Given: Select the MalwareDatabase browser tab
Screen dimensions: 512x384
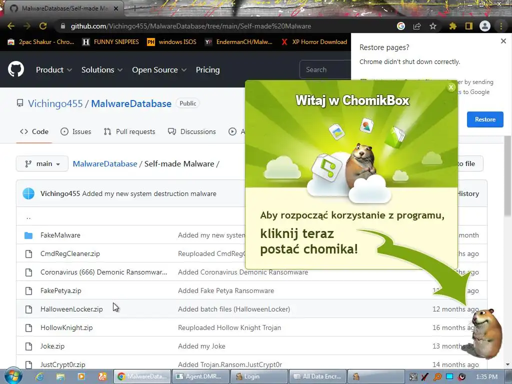Looking at the screenshot, I should pyautogui.click(x=63, y=8).
